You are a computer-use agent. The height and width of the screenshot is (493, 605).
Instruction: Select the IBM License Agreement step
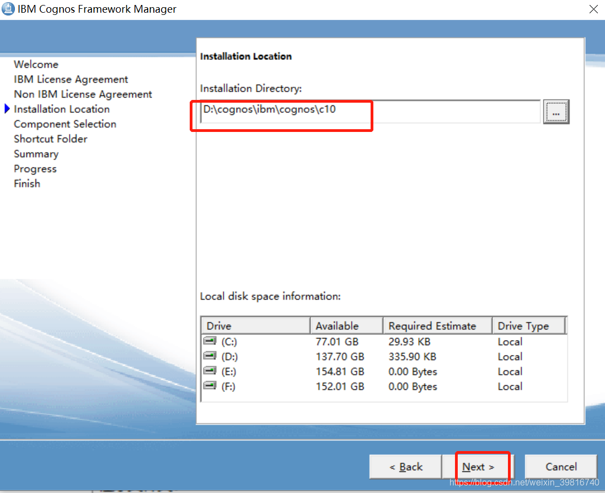tap(71, 79)
